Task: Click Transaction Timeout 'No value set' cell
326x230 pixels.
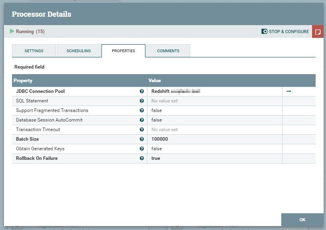Action: pyautogui.click(x=215, y=130)
